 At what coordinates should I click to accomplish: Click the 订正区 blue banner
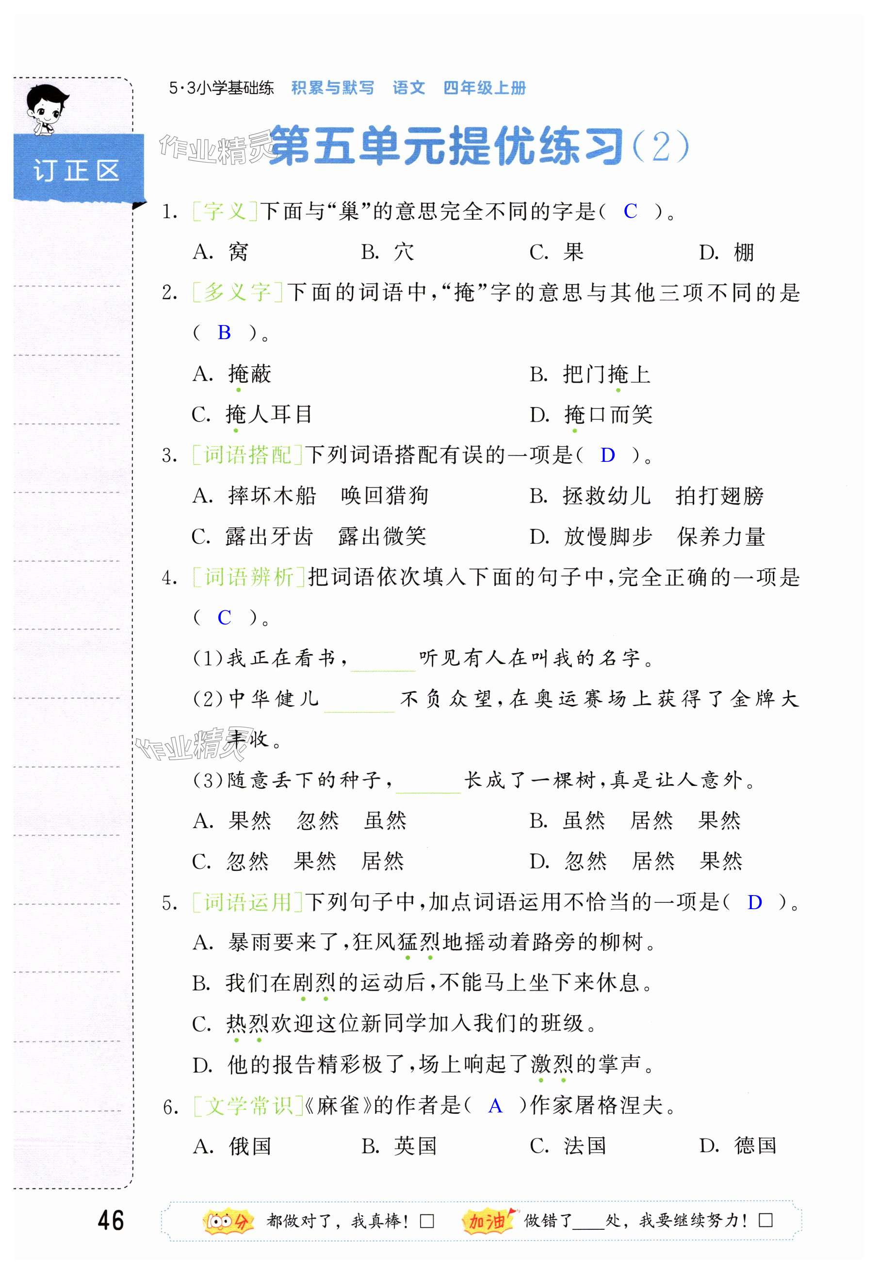(77, 171)
